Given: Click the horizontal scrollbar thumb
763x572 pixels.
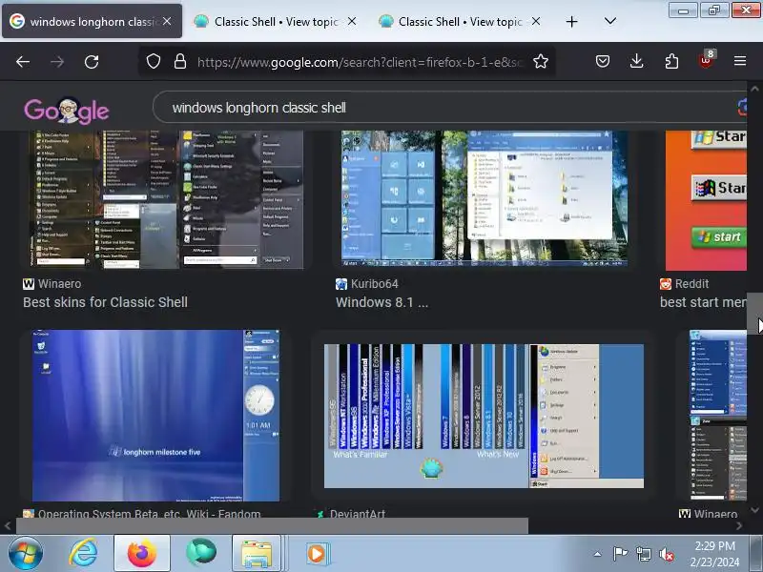Looking at the screenshot, I should point(272,526).
